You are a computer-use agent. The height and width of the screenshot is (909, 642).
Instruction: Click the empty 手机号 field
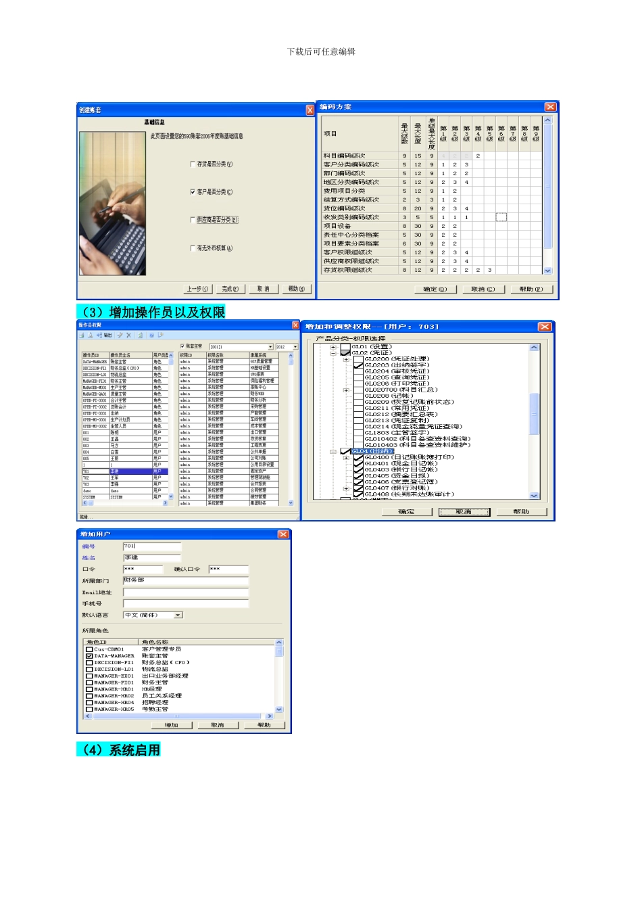(x=186, y=603)
